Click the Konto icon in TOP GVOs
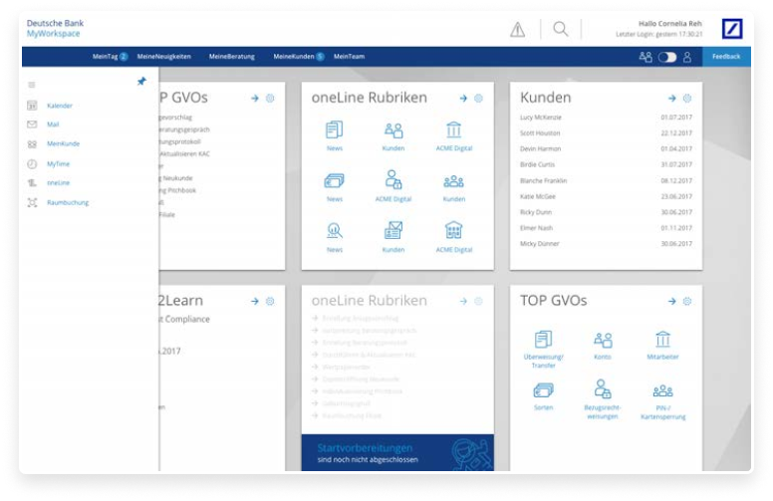 (603, 340)
